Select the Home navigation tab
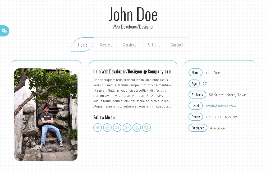Viewport: 266px width, 173px height. point(82,45)
